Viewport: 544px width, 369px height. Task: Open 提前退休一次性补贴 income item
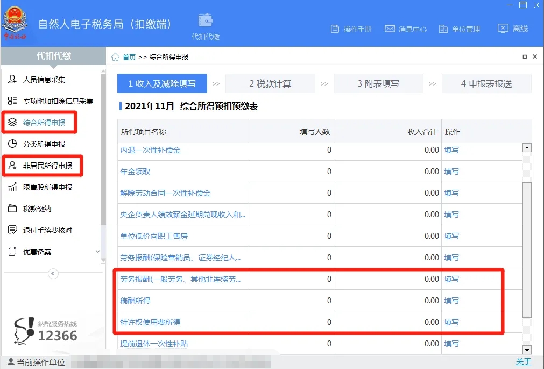154,344
